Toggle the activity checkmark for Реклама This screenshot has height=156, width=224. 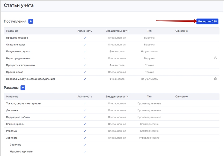pyautogui.click(x=85, y=131)
